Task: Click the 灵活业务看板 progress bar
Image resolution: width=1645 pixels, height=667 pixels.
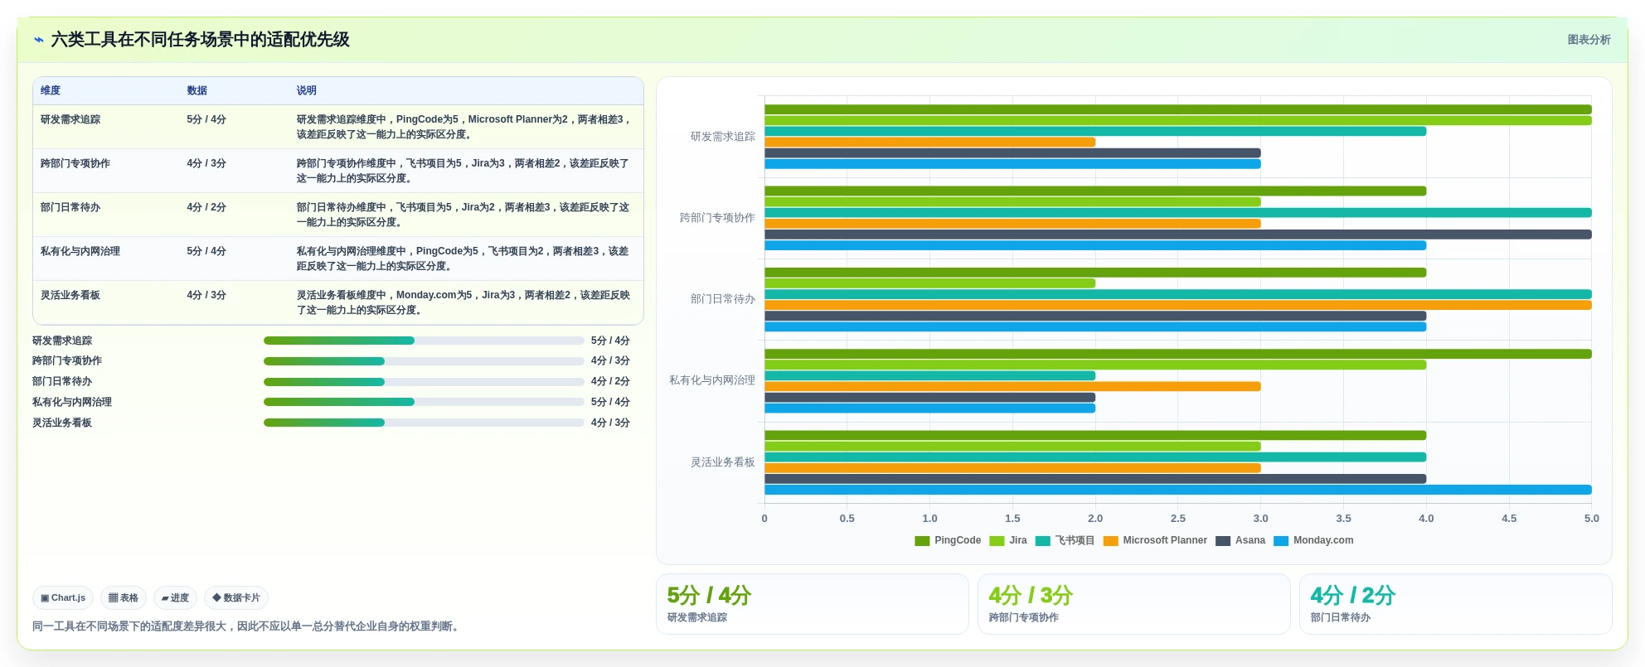Action: 424,423
